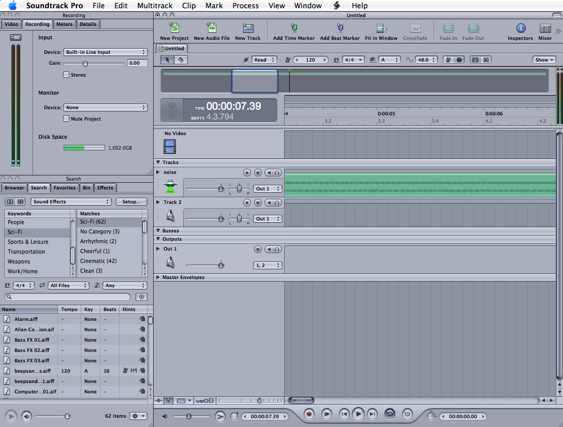
Task: Arm Track 2 for recording
Action: [247, 202]
